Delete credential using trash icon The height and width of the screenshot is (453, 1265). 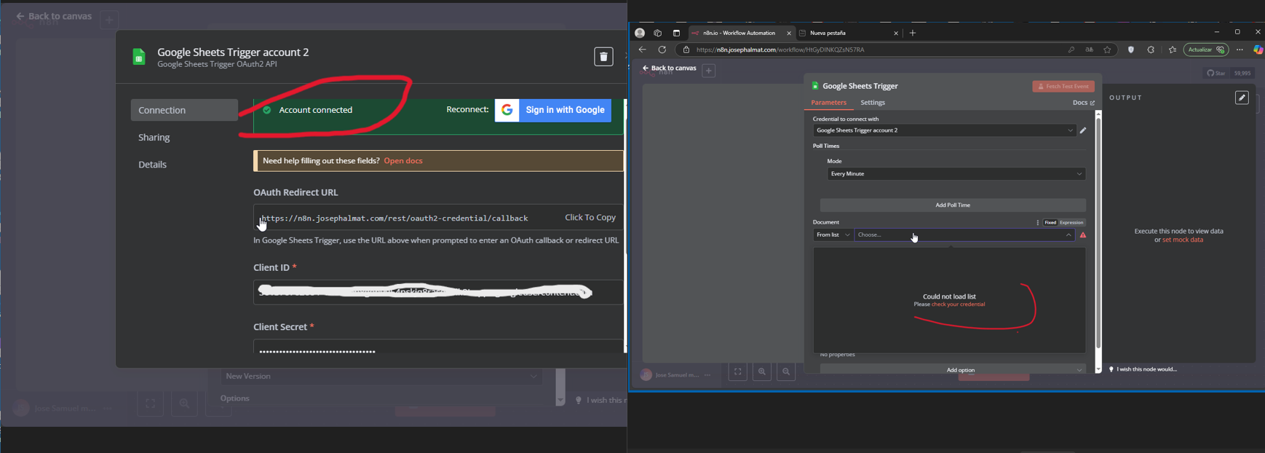coord(603,57)
